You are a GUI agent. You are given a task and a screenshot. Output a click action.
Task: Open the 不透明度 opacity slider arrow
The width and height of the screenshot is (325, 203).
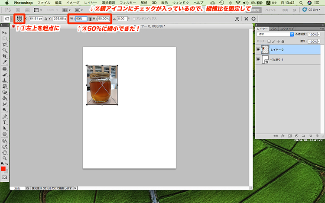pyautogui.click(x=319, y=34)
